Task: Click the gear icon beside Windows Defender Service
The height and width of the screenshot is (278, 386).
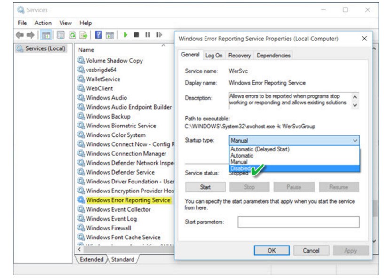Action: pyautogui.click(x=81, y=172)
